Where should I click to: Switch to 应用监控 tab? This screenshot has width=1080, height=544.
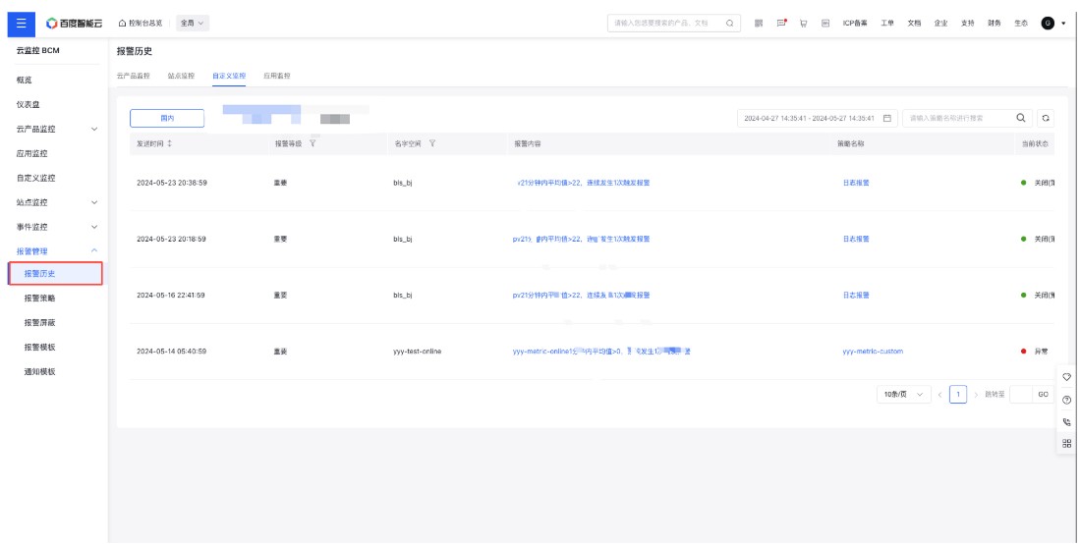click(x=277, y=76)
